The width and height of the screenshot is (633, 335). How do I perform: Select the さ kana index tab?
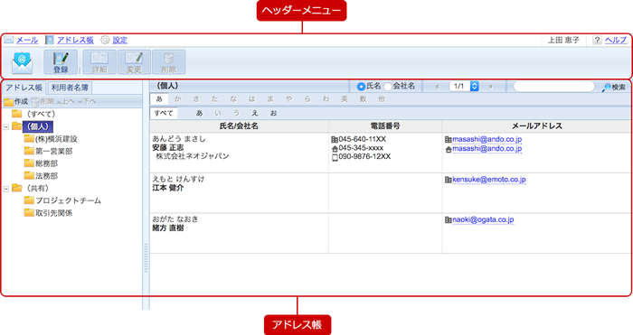click(x=196, y=99)
